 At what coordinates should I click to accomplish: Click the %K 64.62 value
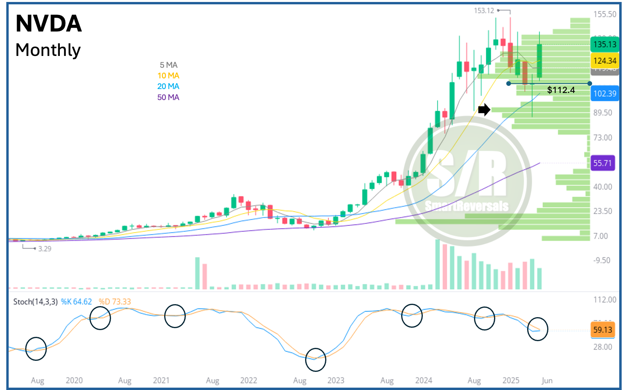point(76,302)
